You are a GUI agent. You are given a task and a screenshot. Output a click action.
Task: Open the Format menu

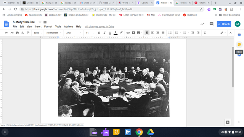[48, 27]
